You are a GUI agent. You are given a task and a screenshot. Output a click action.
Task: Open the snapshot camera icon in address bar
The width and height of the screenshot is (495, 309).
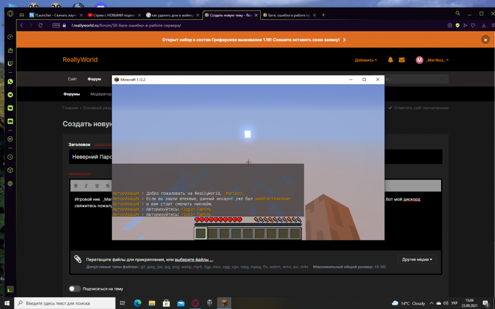pyautogui.click(x=449, y=25)
